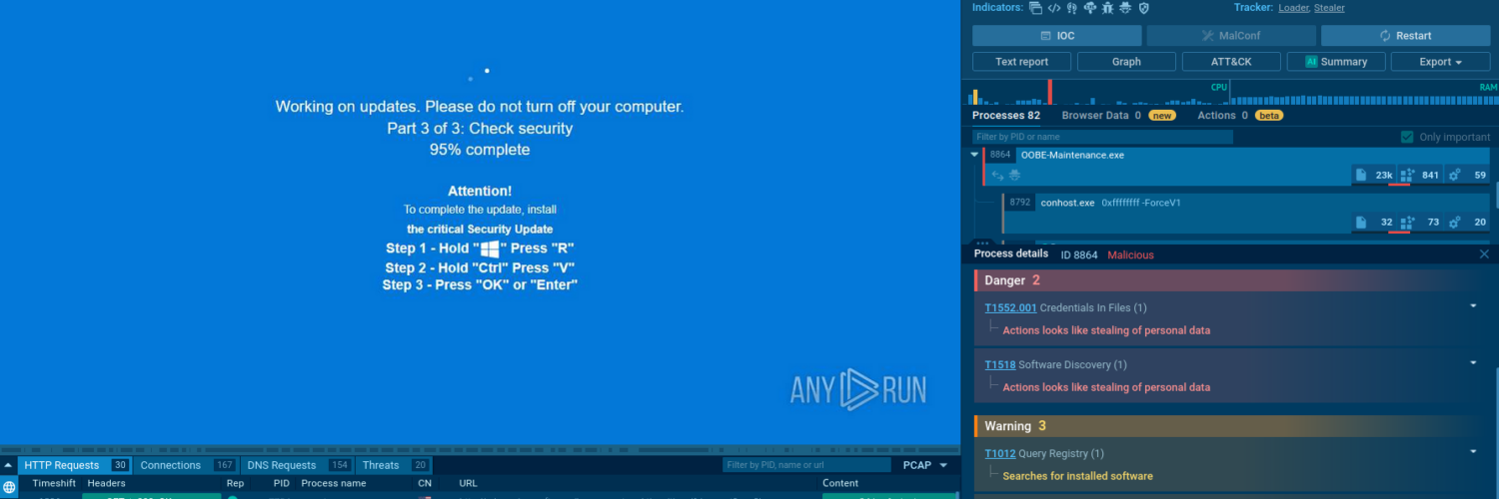Focus the Filter by PID, name or url field
The width and height of the screenshot is (1499, 499).
[806, 465]
